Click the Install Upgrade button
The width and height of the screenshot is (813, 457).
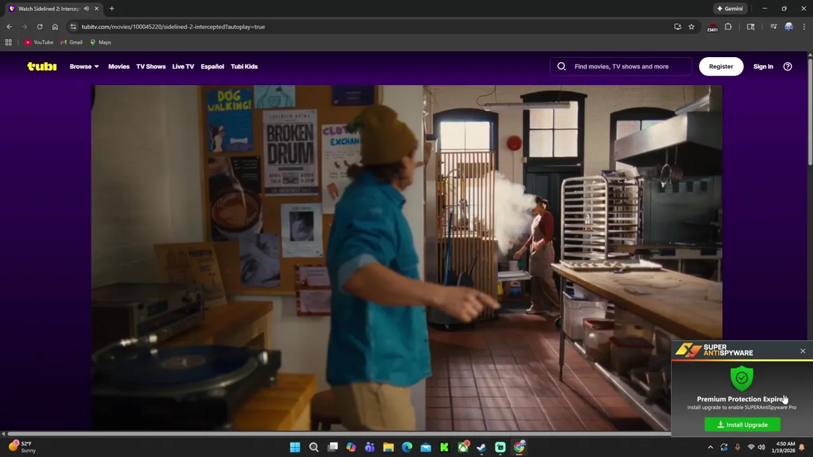coord(742,425)
